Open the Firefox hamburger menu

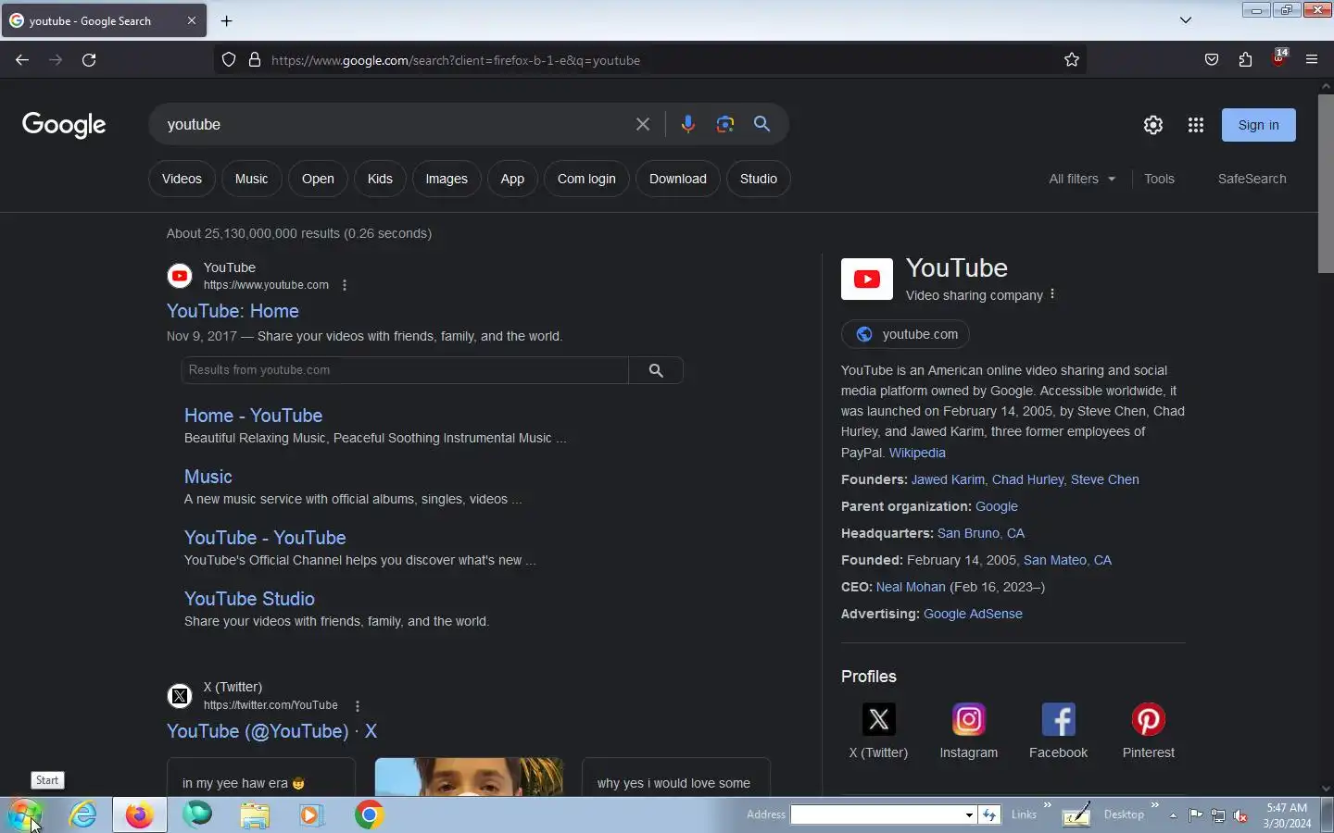tap(1312, 60)
